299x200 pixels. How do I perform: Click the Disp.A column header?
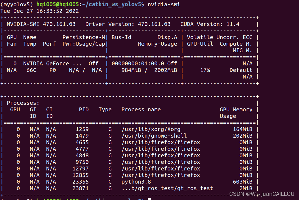pyautogui.click(x=167, y=37)
